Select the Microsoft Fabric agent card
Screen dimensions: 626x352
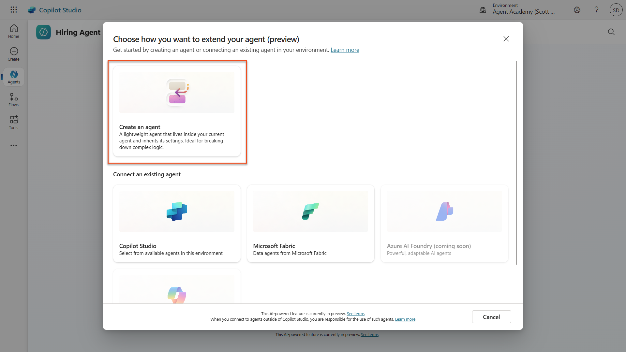click(310, 224)
